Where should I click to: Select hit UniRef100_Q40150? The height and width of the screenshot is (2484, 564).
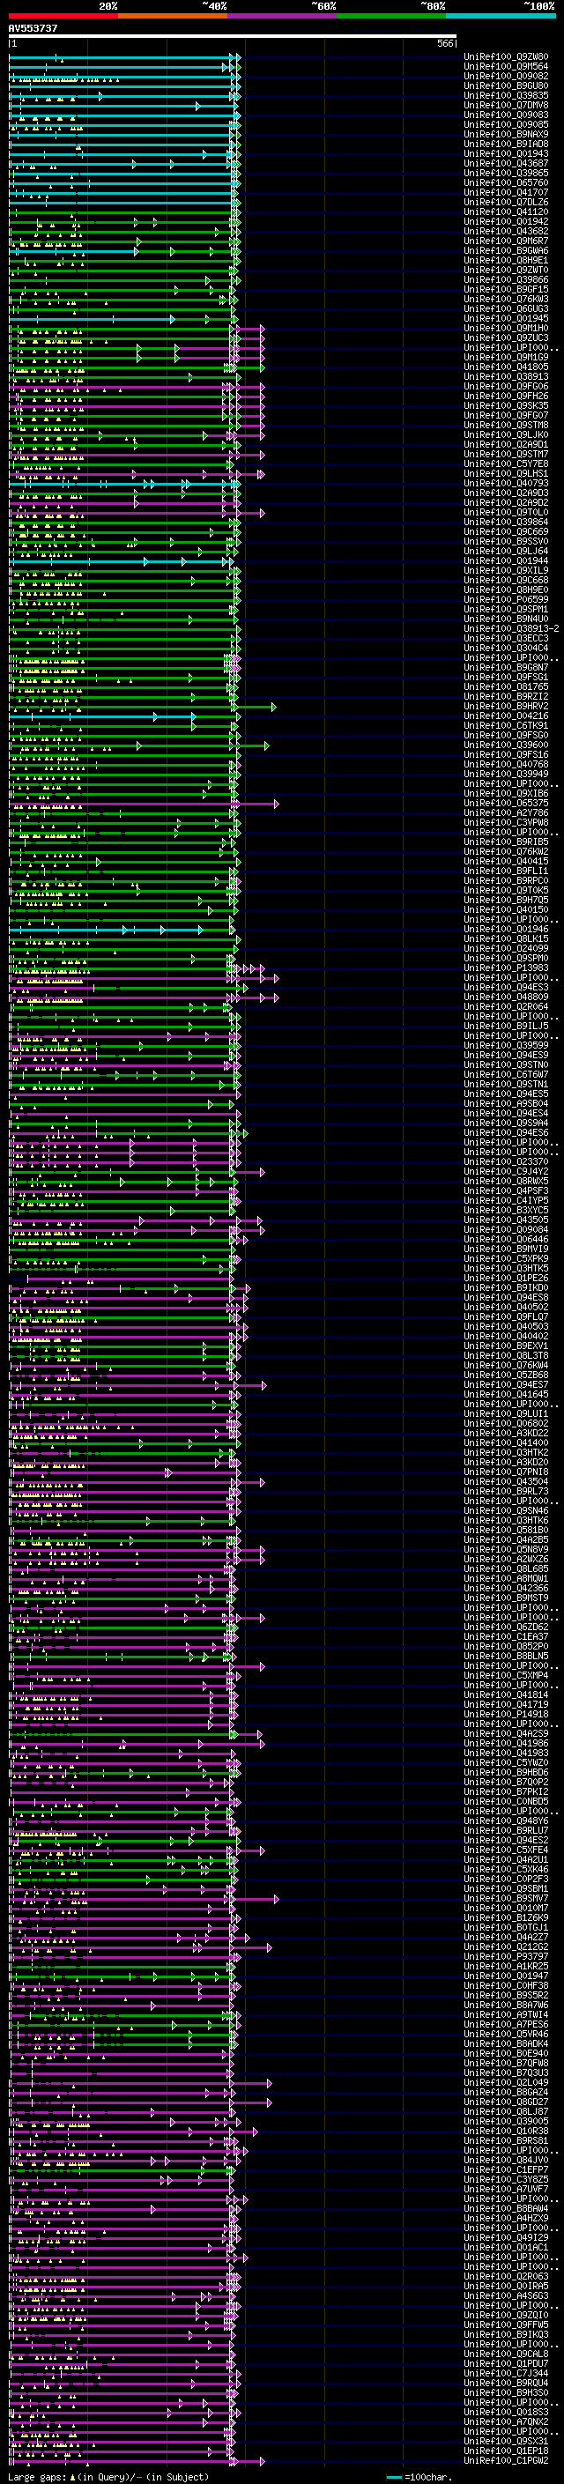506,909
